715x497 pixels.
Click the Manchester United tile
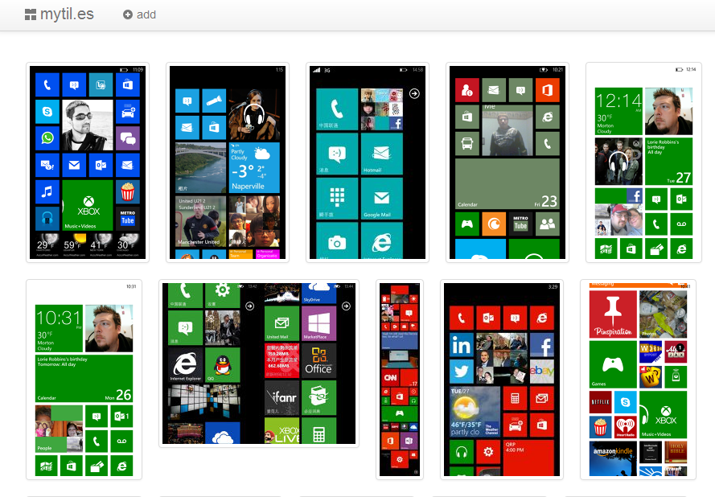(200, 221)
